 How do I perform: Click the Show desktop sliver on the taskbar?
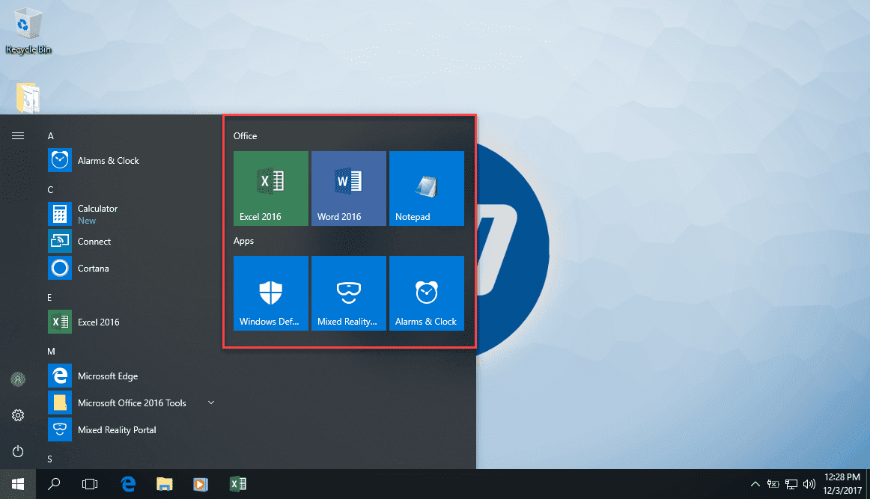pos(868,484)
